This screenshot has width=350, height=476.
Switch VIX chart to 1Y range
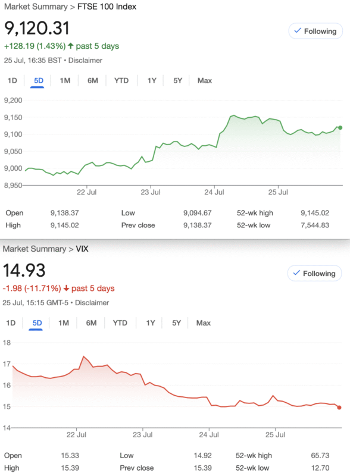click(x=151, y=322)
